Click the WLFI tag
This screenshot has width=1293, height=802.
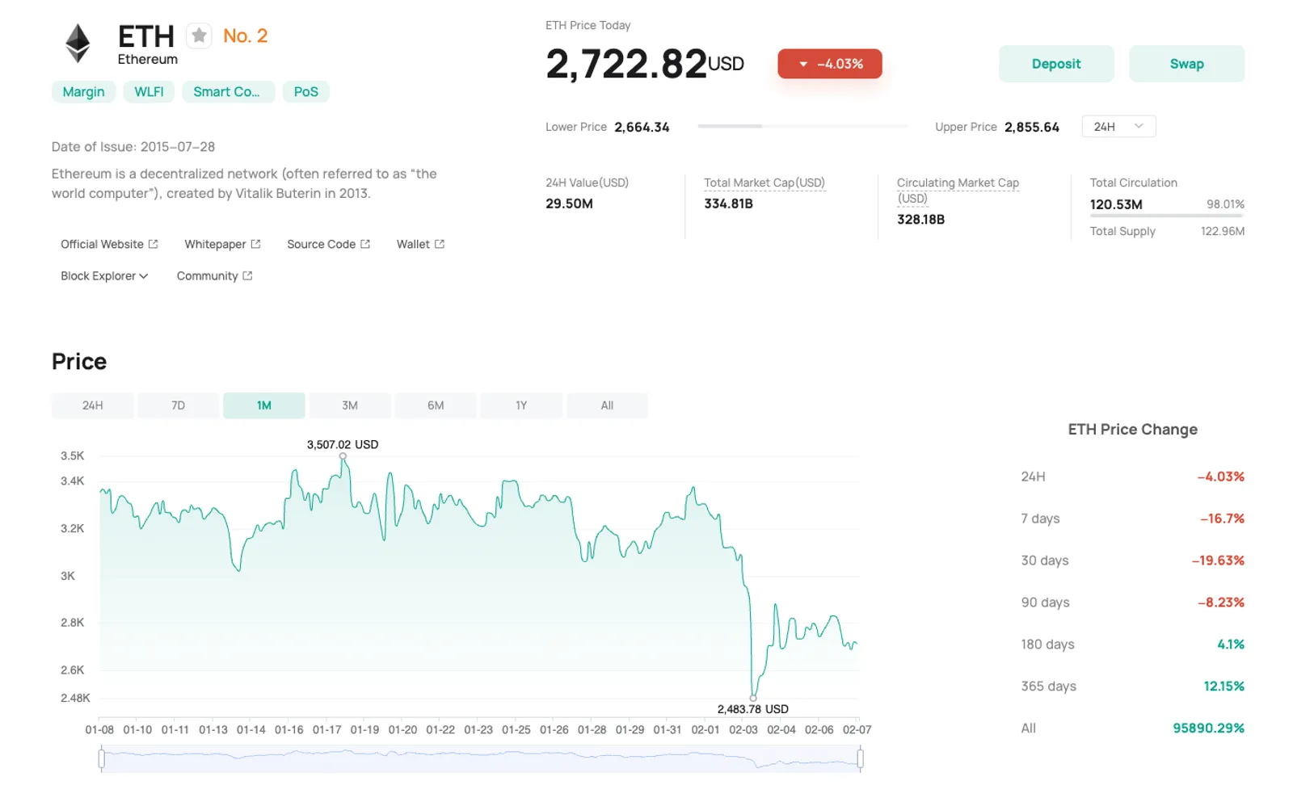pos(149,92)
